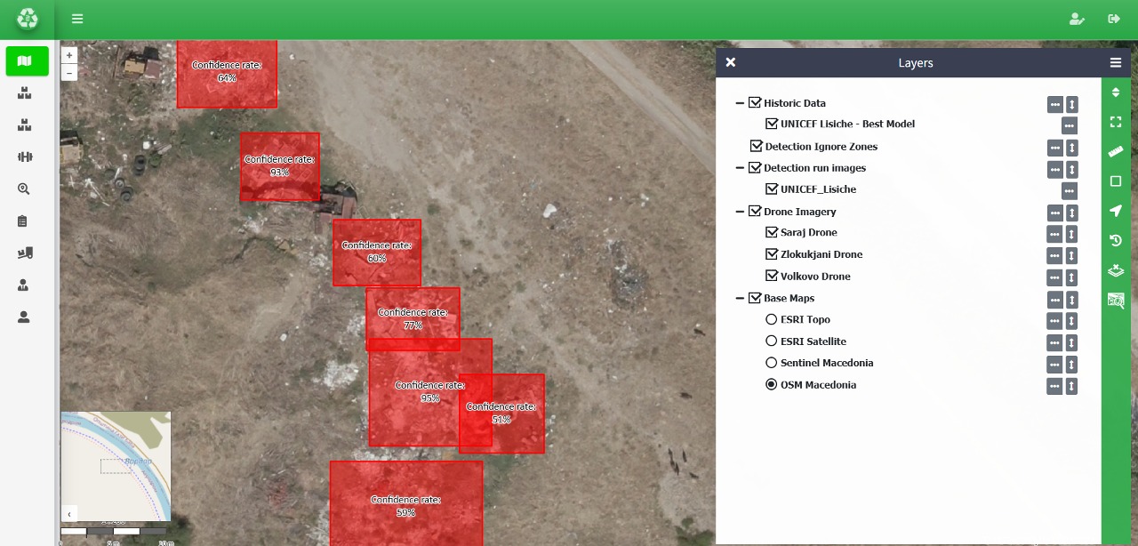Select the ESRI Topo base map

tap(772, 320)
